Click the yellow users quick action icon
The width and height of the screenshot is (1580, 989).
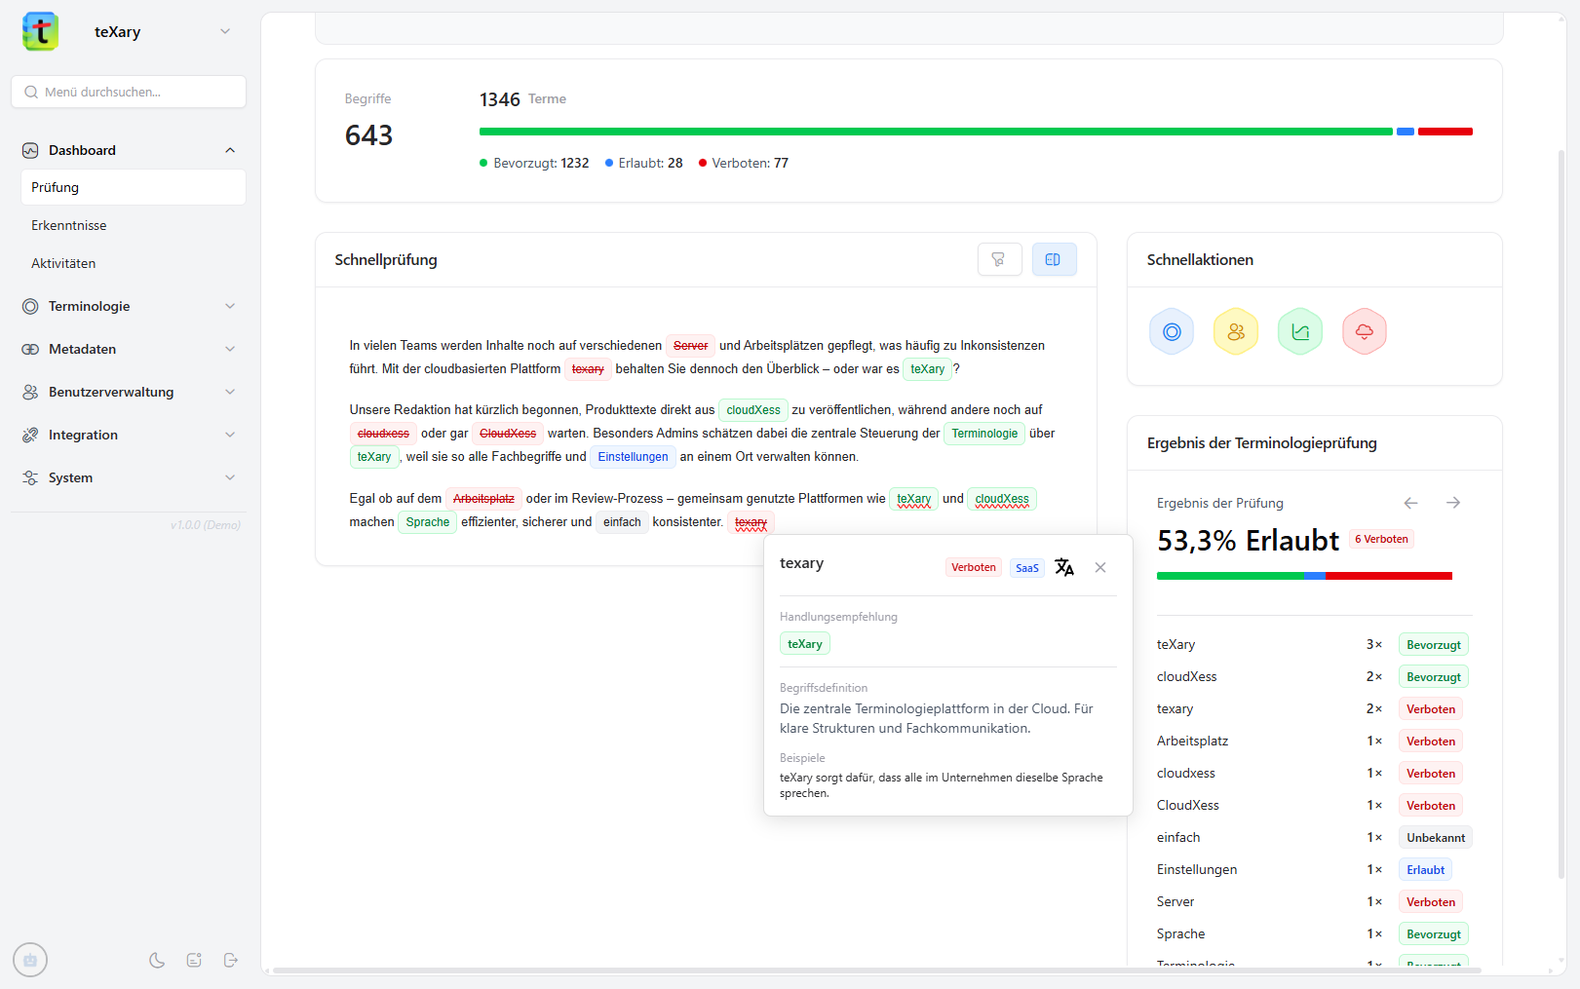point(1235,332)
